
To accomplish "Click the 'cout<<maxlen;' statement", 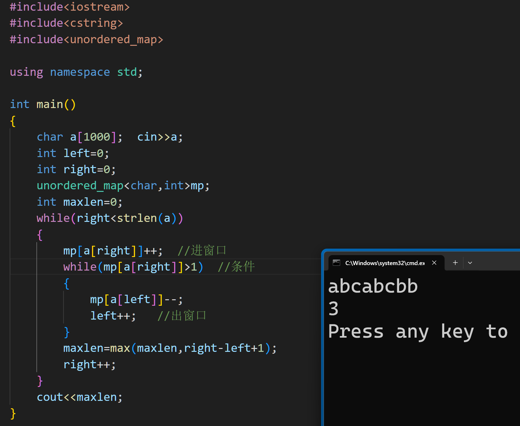I will pyautogui.click(x=80, y=397).
